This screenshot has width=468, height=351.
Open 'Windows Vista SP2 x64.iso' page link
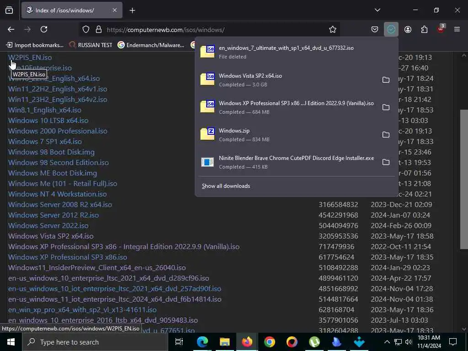tap(51, 236)
